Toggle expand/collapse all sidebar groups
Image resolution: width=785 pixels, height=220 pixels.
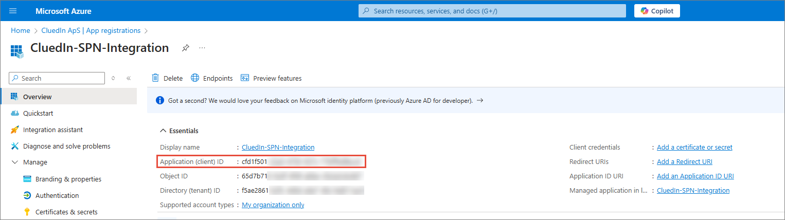pyautogui.click(x=114, y=78)
